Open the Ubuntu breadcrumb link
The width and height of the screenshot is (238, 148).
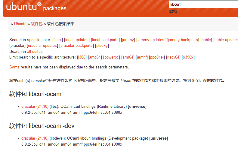click(x=20, y=24)
